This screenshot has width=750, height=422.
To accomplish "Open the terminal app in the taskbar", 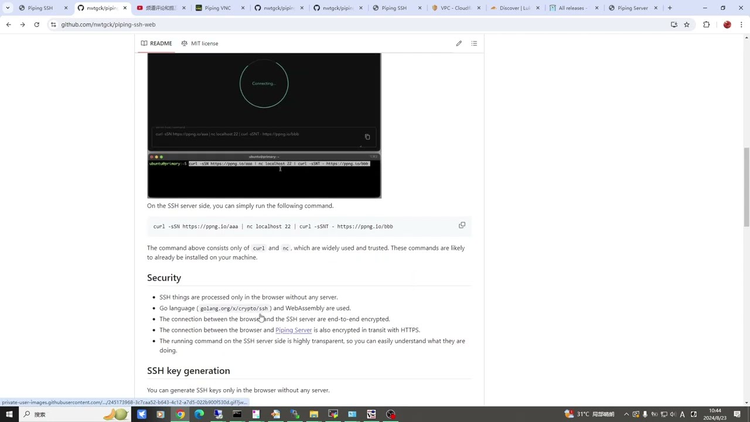I will click(237, 414).
